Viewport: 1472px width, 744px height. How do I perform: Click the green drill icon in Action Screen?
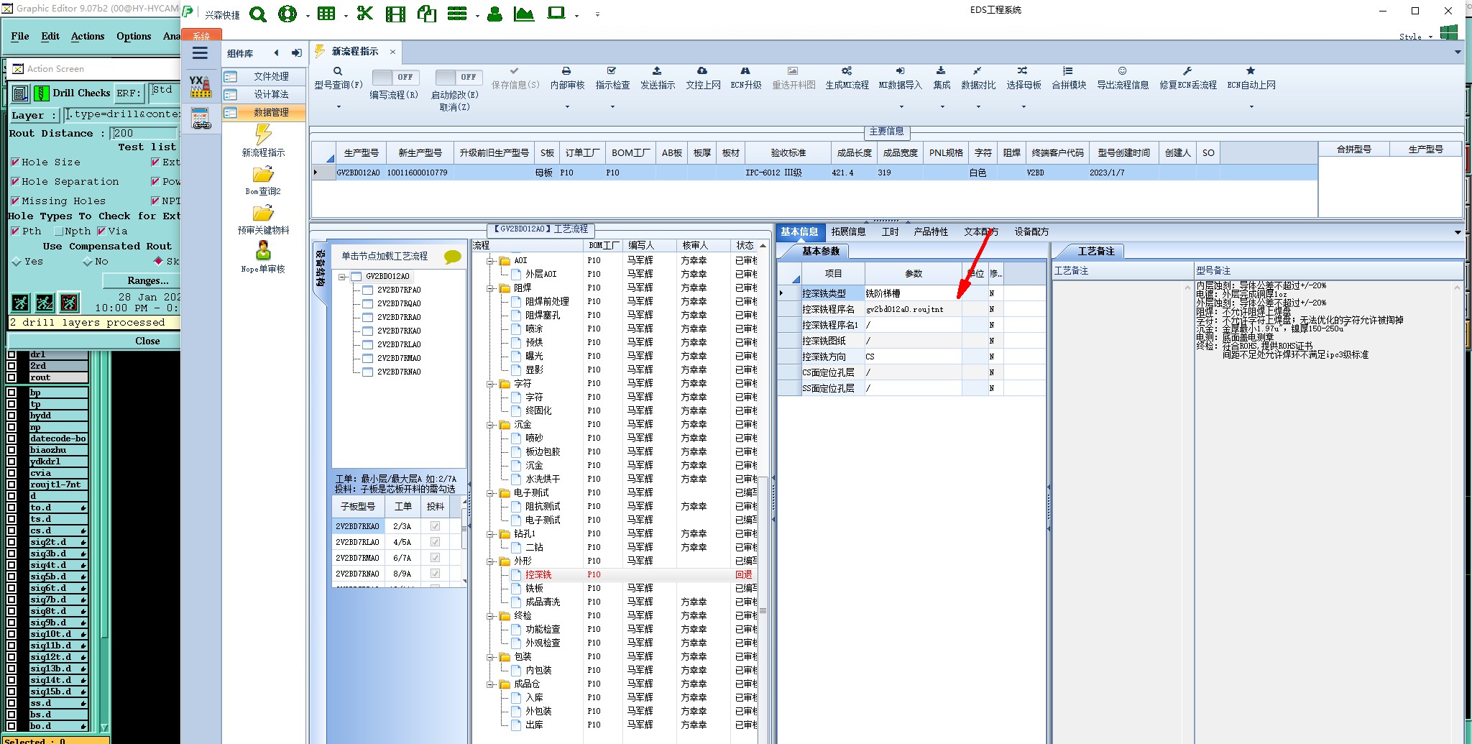[42, 93]
